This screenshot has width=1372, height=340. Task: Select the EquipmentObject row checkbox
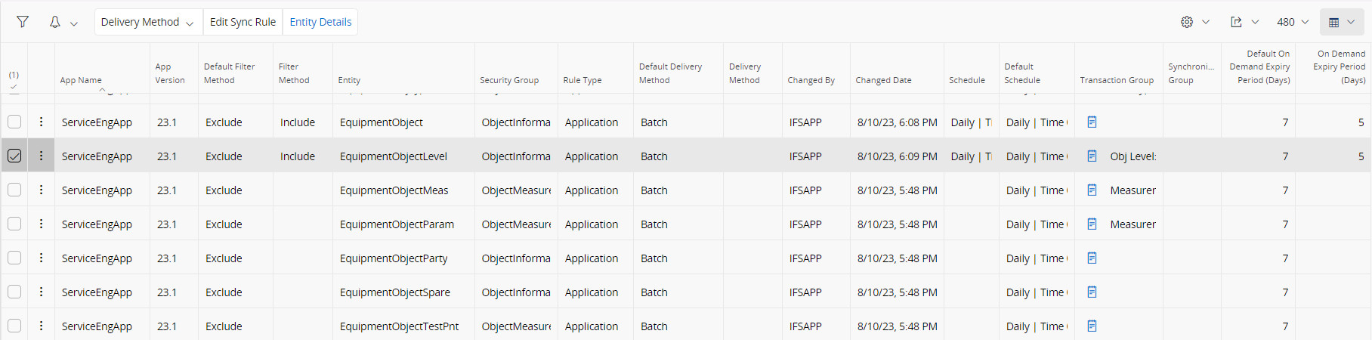(14, 122)
